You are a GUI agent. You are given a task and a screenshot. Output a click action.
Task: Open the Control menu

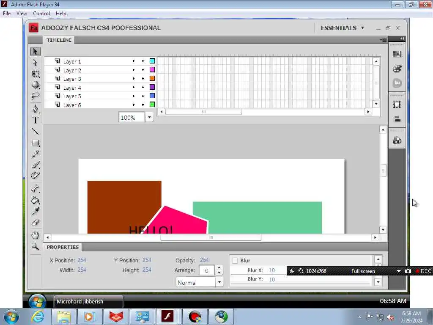(41, 14)
